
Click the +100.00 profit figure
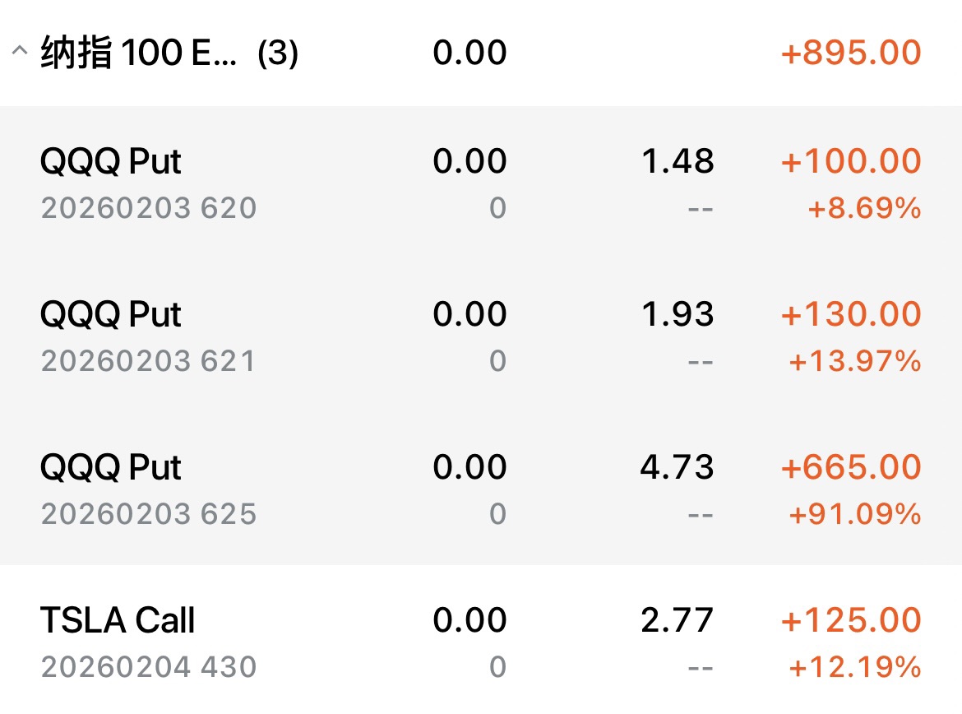(851, 161)
